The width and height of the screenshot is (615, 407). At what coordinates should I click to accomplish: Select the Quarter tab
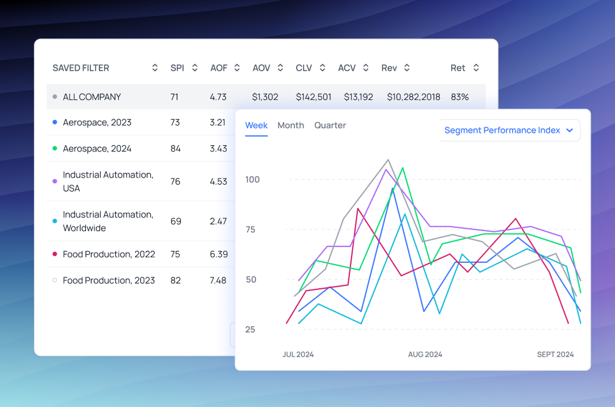coord(330,125)
